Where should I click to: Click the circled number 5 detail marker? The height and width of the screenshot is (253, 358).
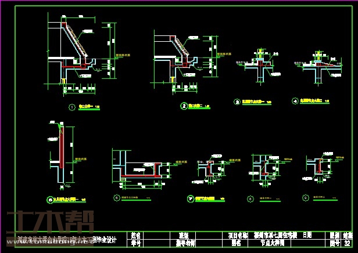(49, 201)
